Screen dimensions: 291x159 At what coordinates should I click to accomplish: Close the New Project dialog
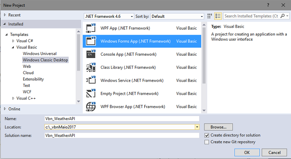point(283,5)
